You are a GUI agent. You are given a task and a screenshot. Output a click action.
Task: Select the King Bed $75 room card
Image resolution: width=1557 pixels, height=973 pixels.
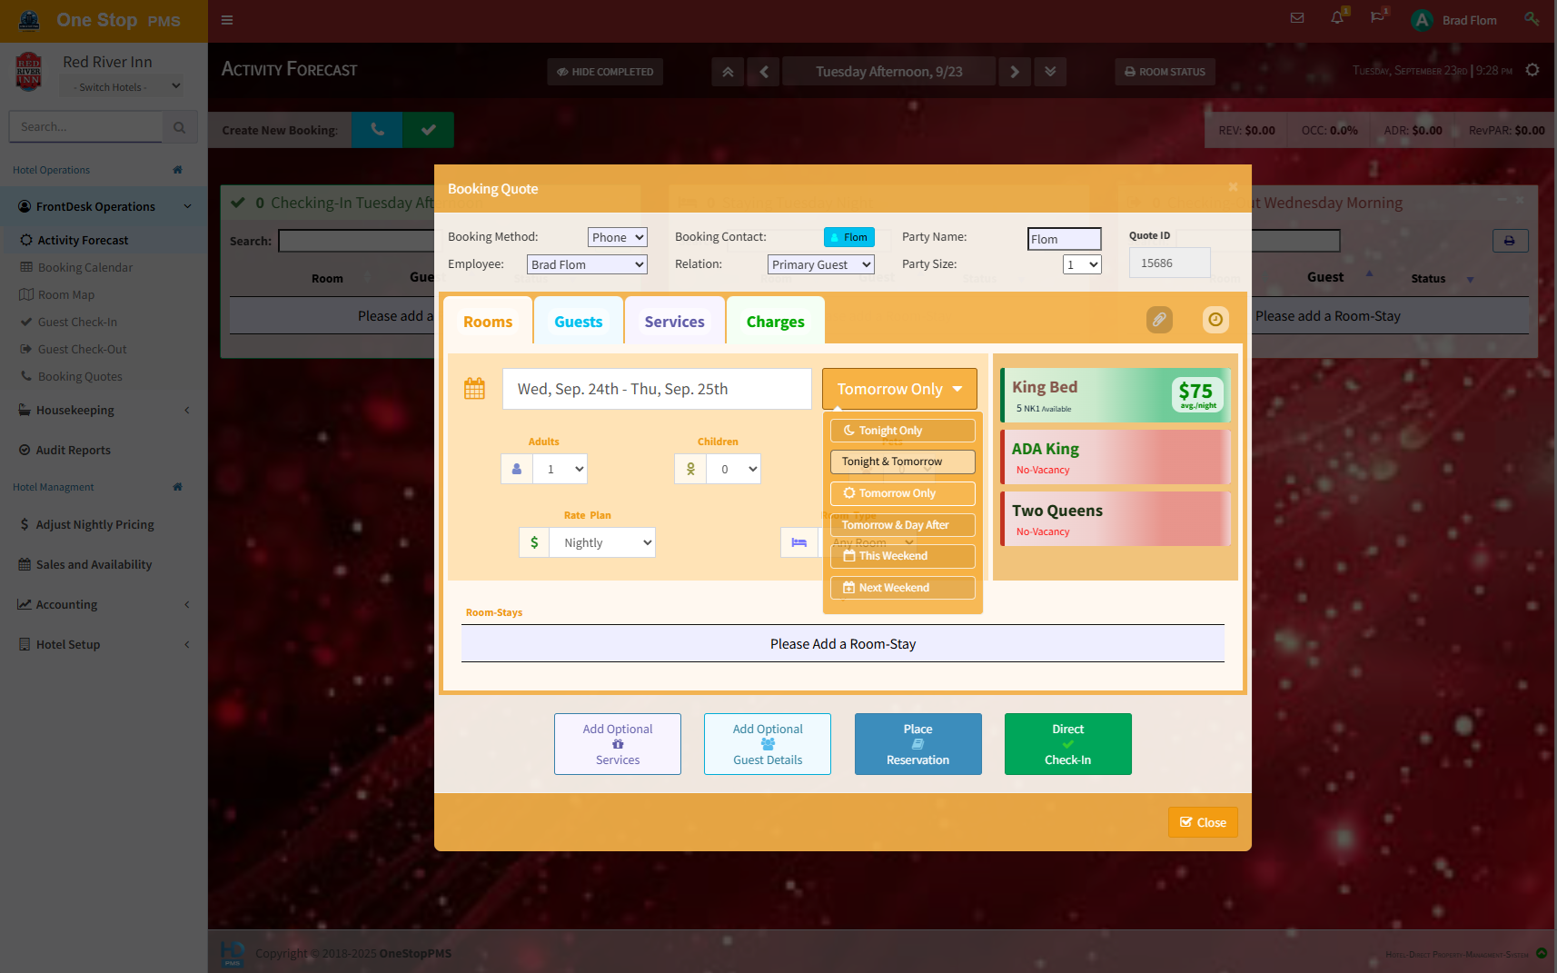click(1115, 395)
